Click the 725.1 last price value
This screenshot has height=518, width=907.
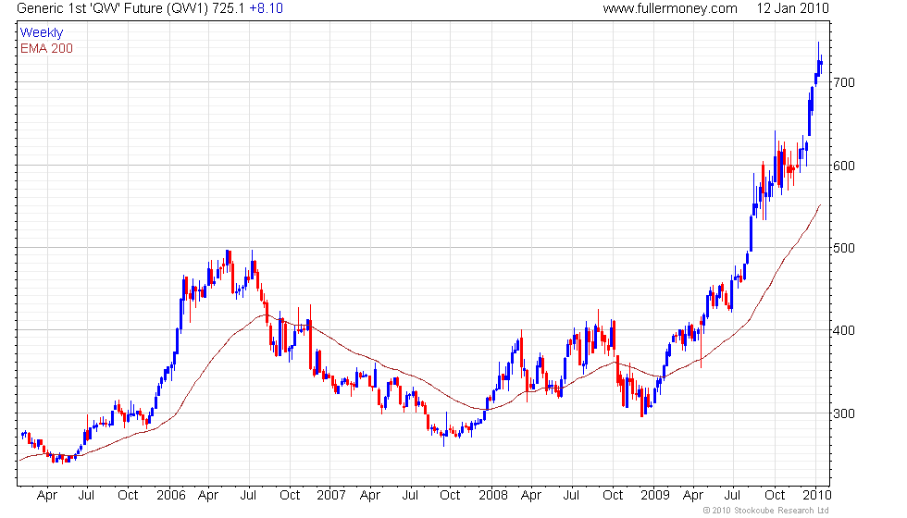tap(228, 8)
